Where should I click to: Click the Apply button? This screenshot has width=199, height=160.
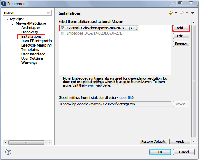(x=180, y=141)
